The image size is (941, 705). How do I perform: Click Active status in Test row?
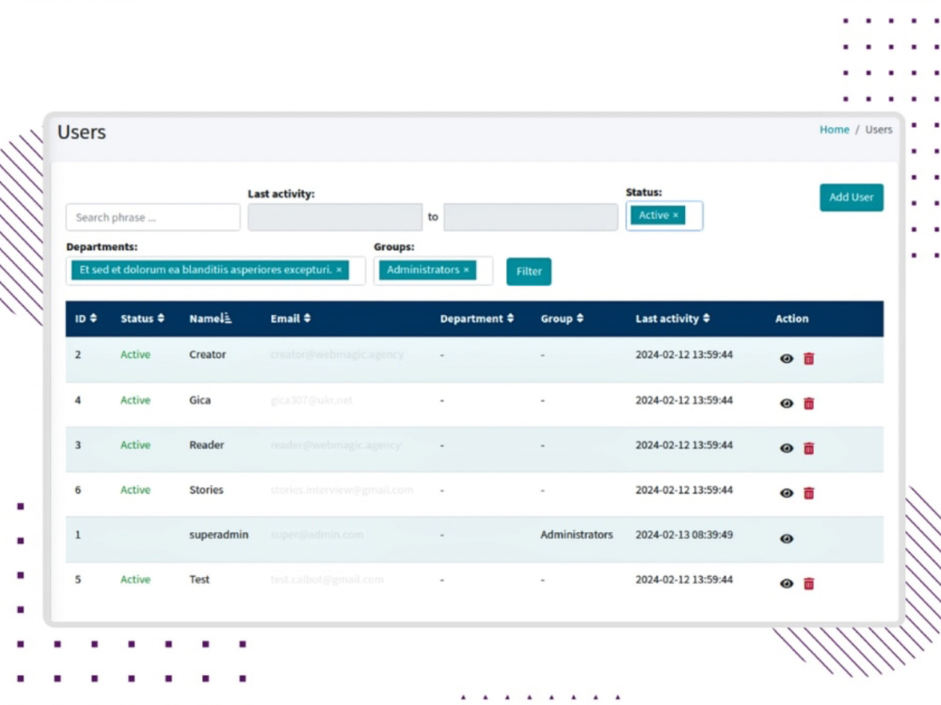point(135,580)
